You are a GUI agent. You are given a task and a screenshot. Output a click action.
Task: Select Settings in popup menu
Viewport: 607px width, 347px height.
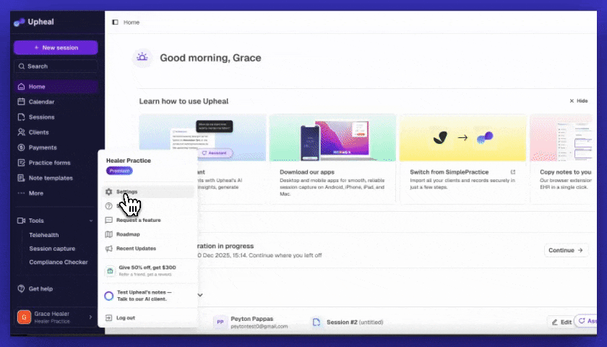coord(148,192)
